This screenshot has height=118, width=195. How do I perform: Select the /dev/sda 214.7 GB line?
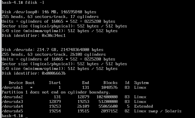click(x=52, y=50)
